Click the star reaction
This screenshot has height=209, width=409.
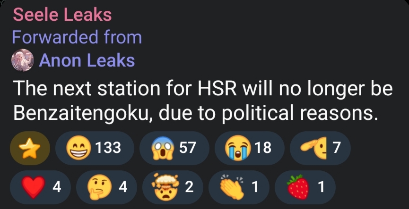(x=30, y=148)
